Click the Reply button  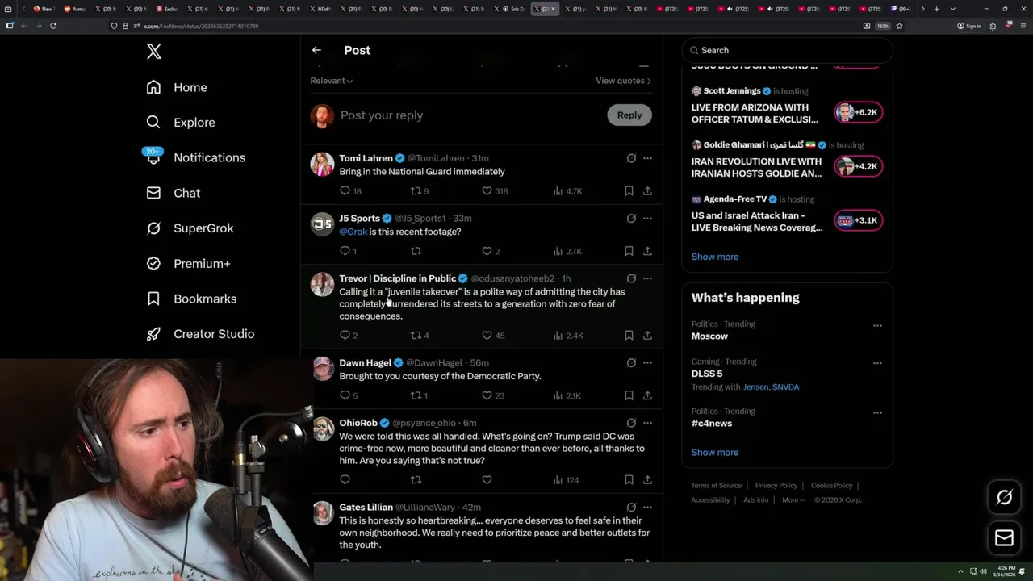629,115
